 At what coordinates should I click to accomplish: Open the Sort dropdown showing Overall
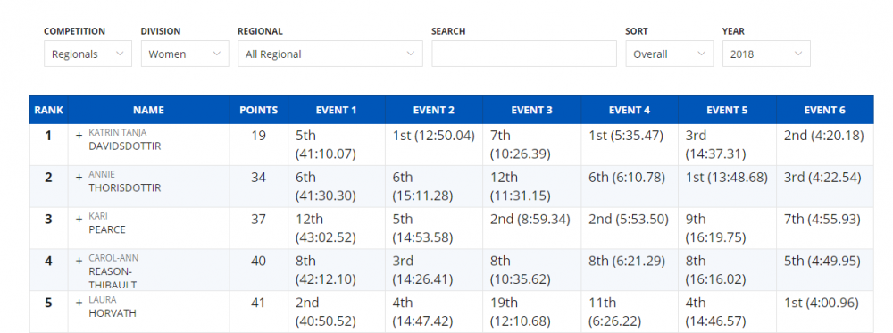tap(669, 54)
